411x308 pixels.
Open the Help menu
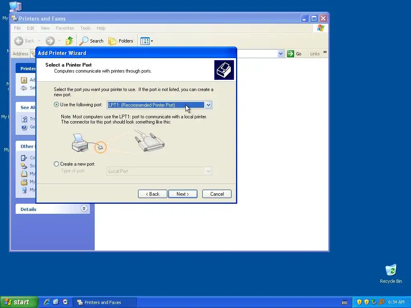coord(101,28)
